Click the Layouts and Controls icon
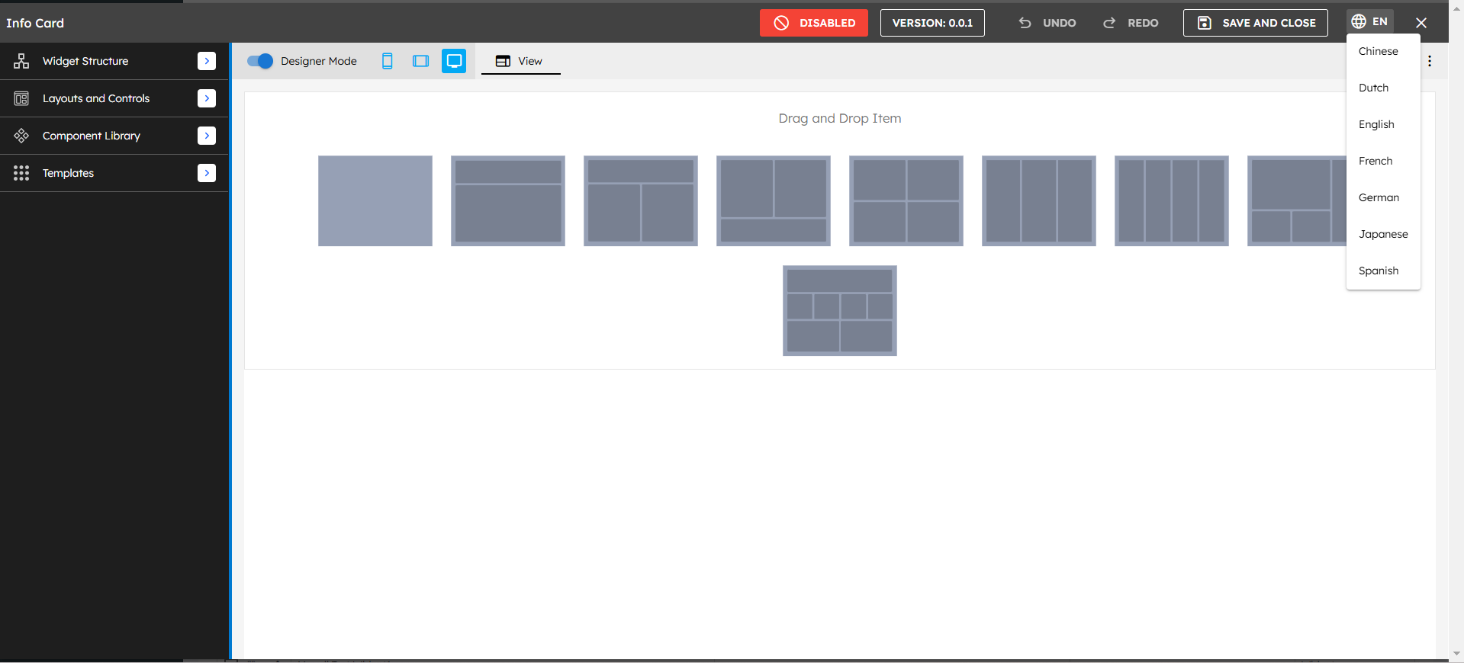 [21, 98]
